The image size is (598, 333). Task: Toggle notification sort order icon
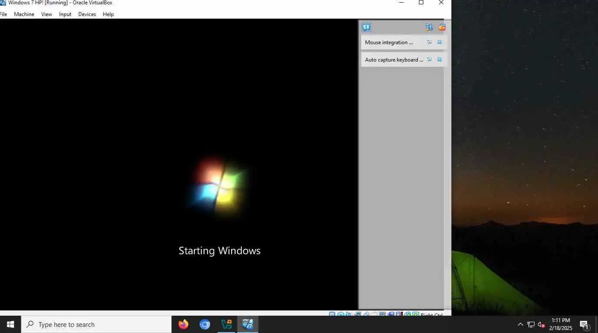tap(429, 27)
